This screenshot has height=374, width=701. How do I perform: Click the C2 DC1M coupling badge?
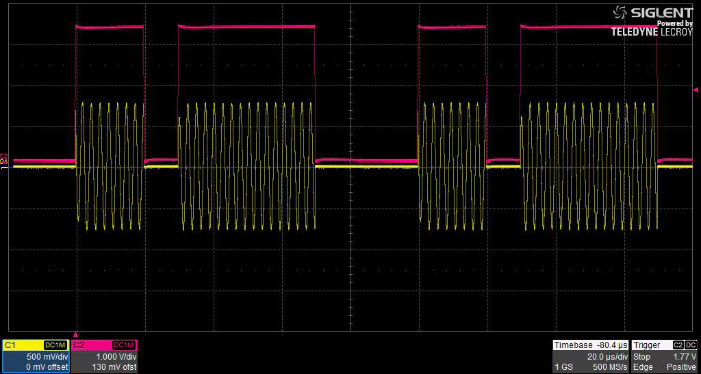pyautogui.click(x=125, y=345)
